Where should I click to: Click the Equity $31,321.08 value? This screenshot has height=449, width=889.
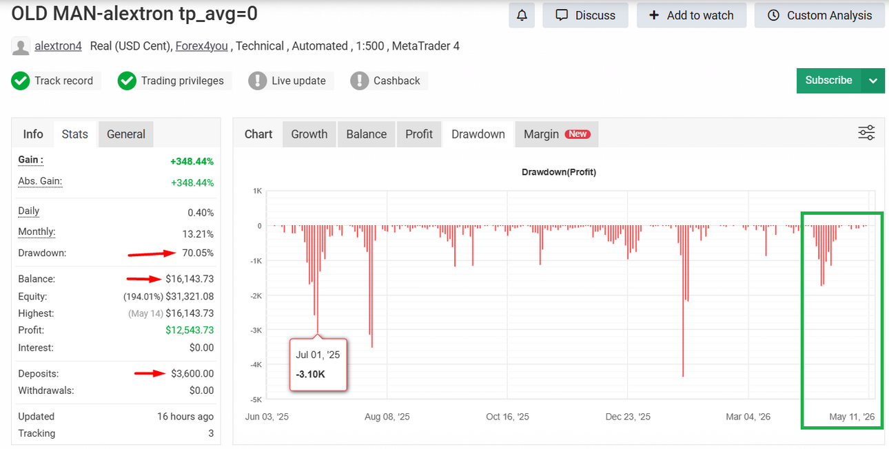190,296
